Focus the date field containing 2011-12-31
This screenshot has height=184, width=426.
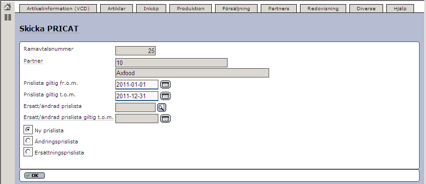coord(137,96)
